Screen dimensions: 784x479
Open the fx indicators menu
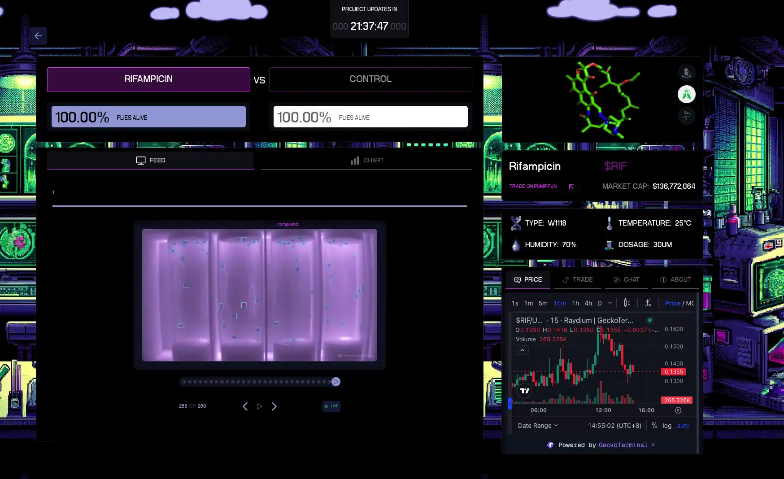(648, 303)
